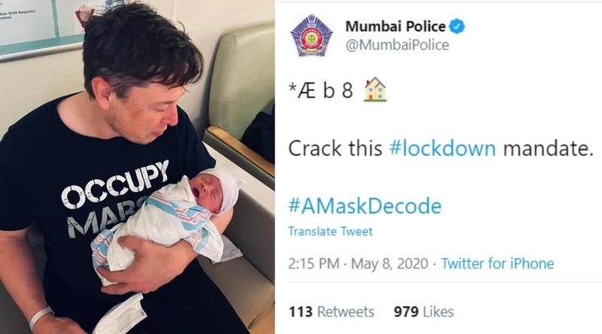The height and width of the screenshot is (334, 602).
Task: Click the '*Æ b 8' tweet text
Action: 321,90
